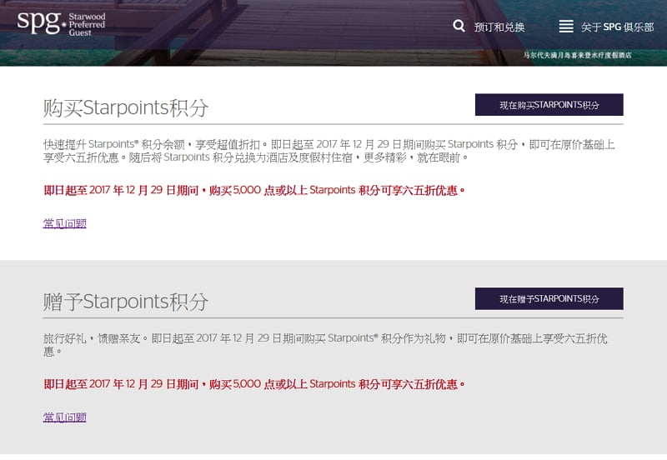Open 常见问题 link under 购买Starpoints积分
Image resolution: width=667 pixels, height=460 pixels.
(x=65, y=223)
